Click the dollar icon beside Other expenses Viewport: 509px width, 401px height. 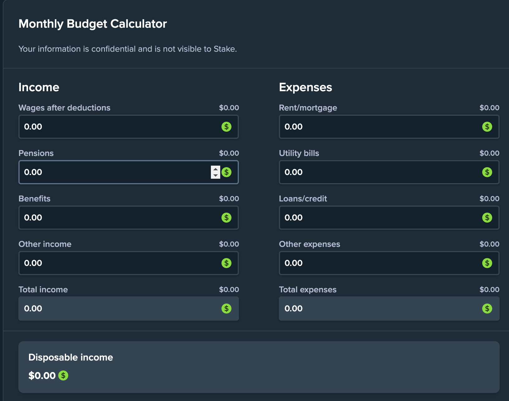tap(487, 263)
